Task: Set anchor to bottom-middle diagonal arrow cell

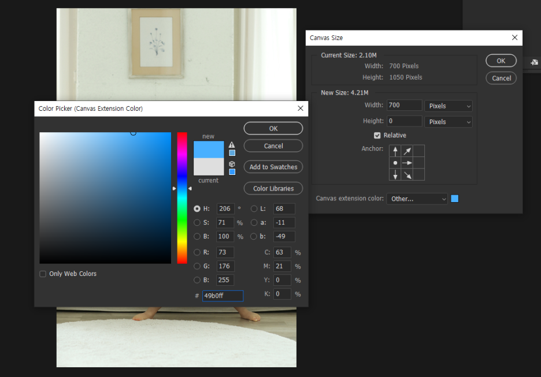Action: (x=407, y=174)
